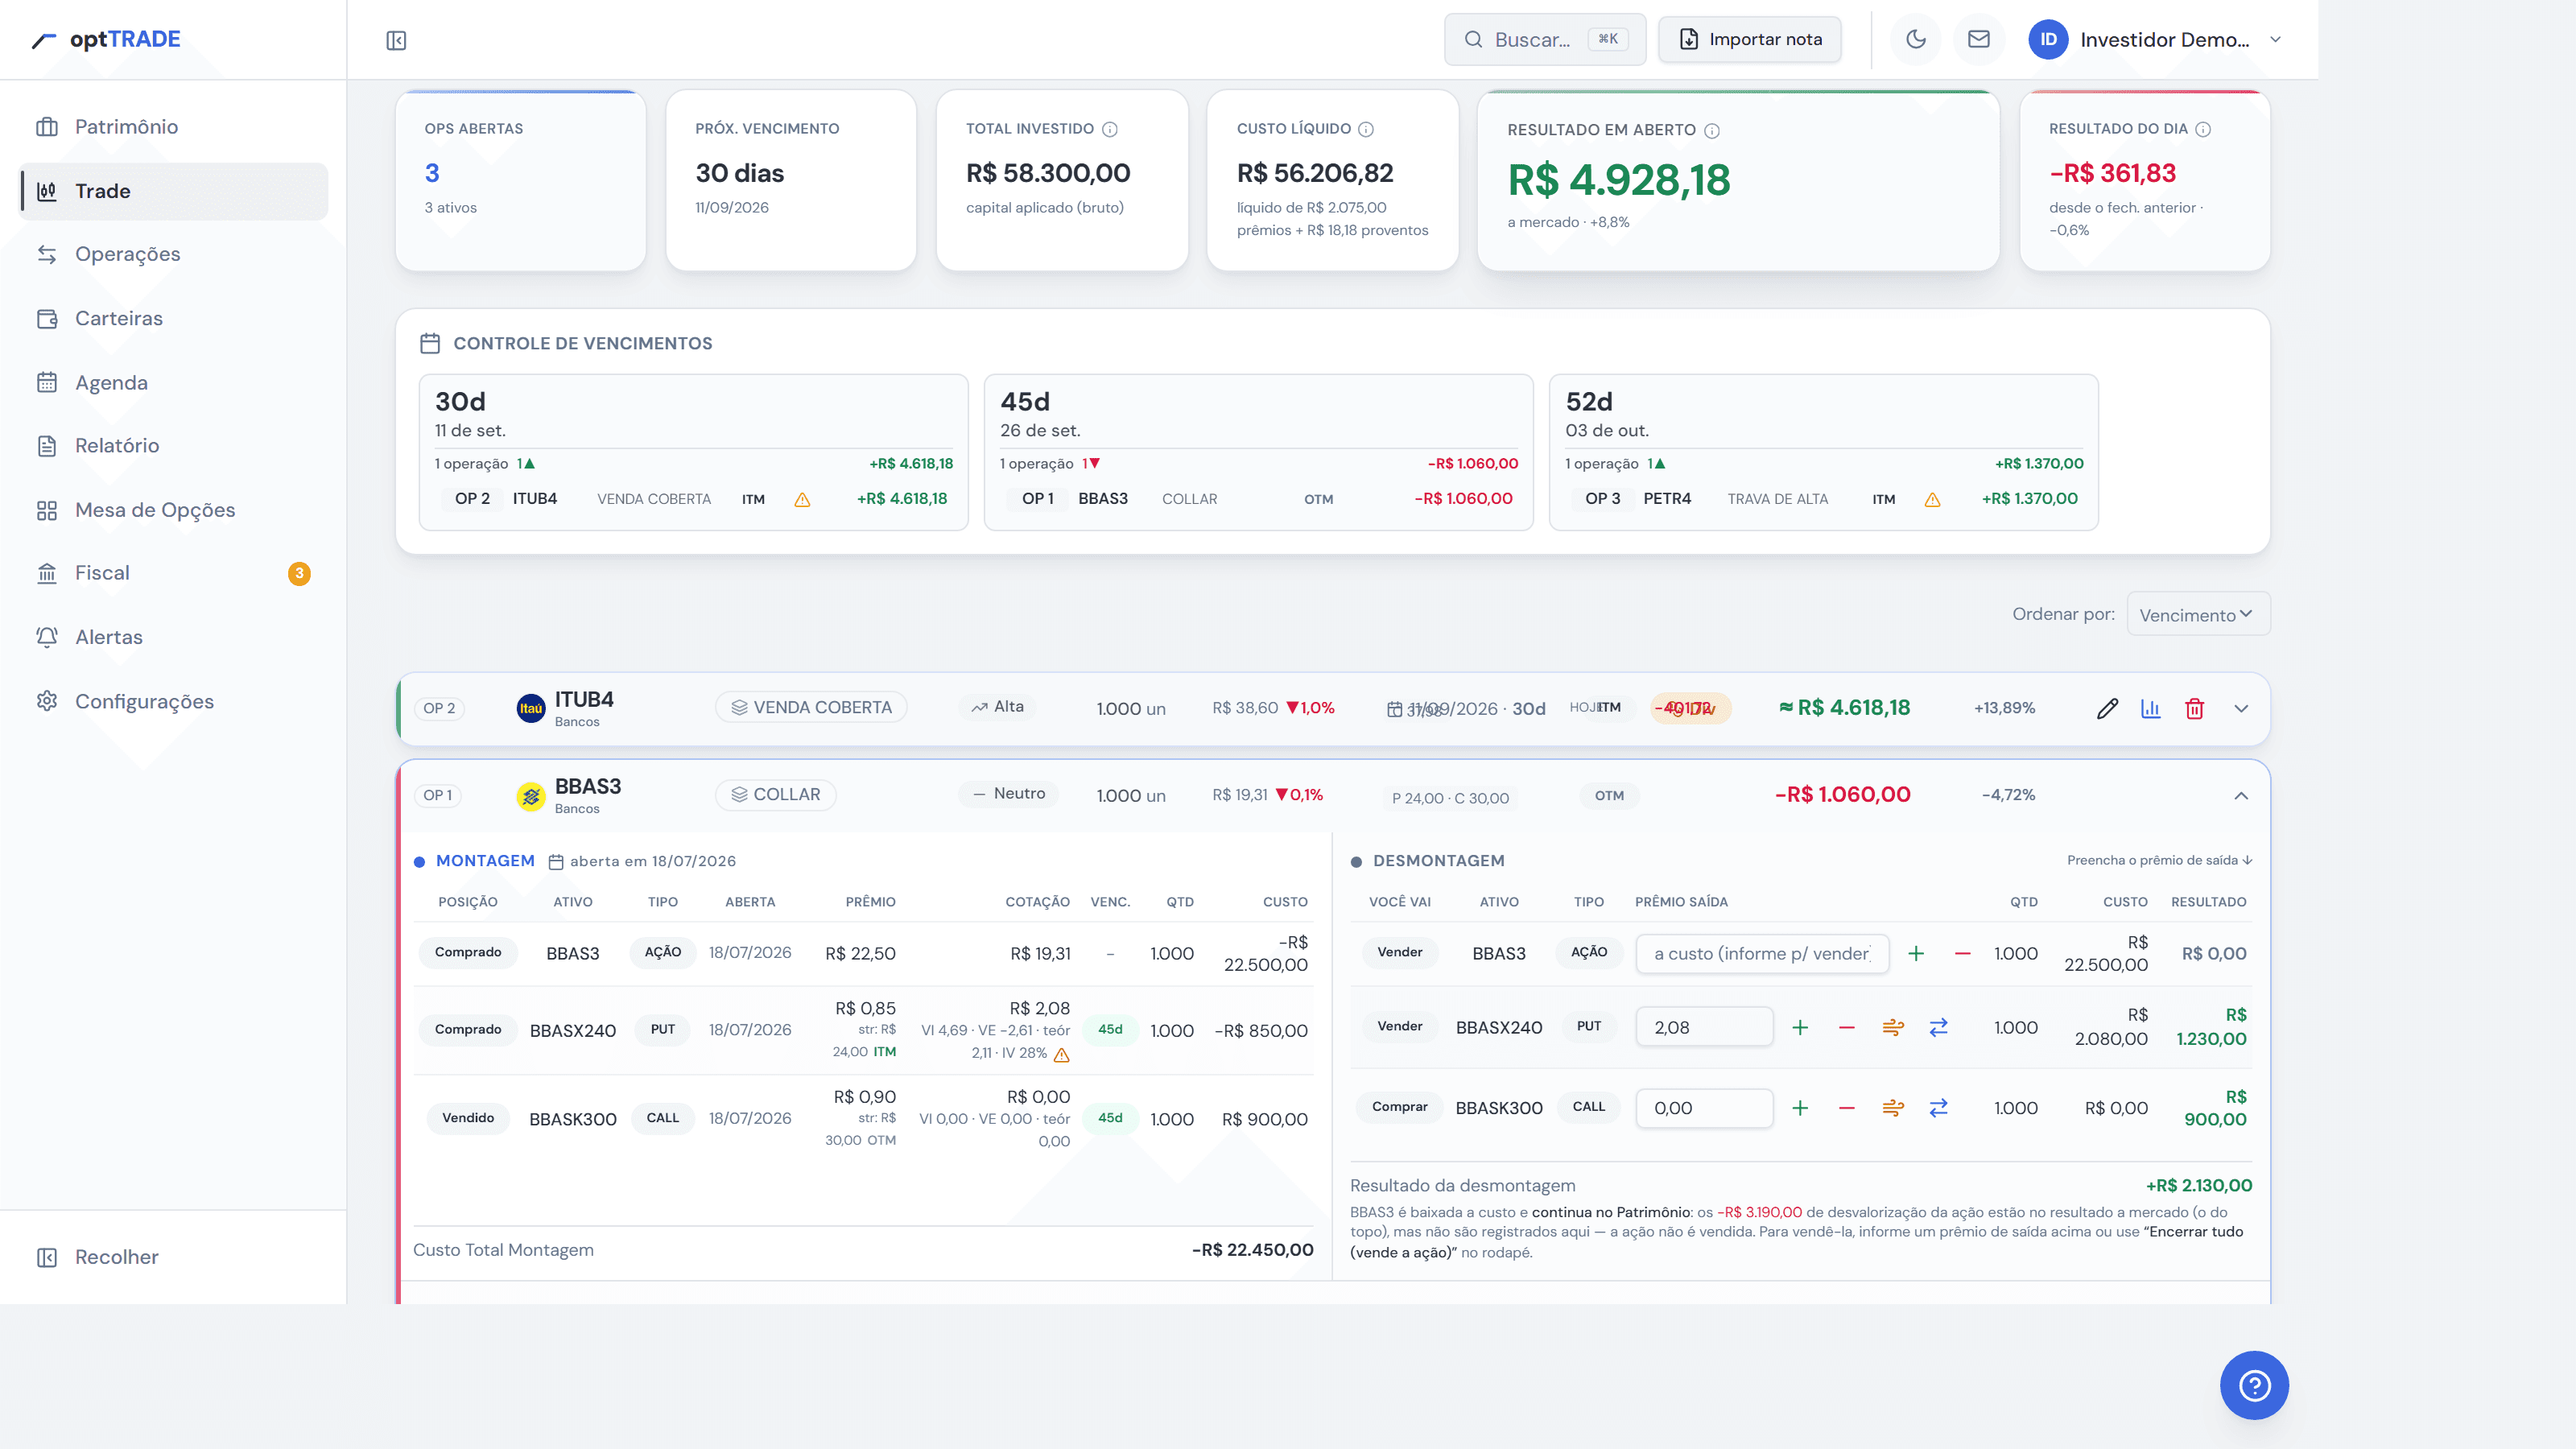Open Mesa de Opções
This screenshot has height=1449, width=2576.
point(174,510)
